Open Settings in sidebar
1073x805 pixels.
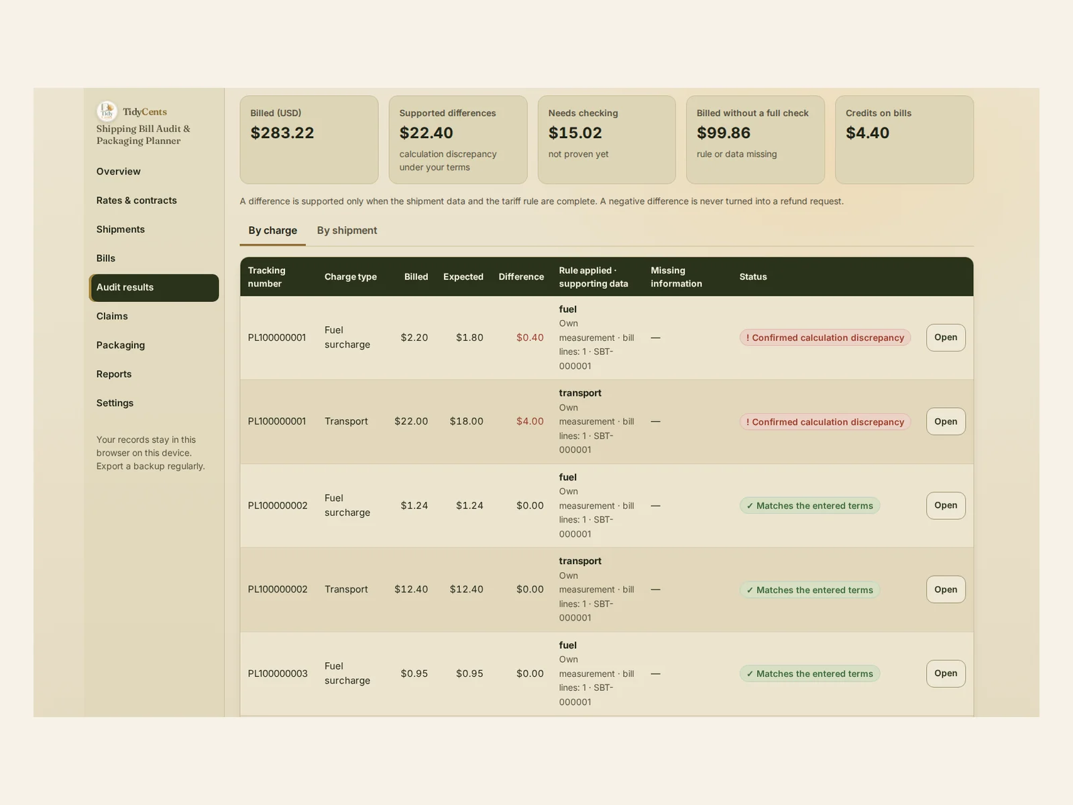(154, 403)
